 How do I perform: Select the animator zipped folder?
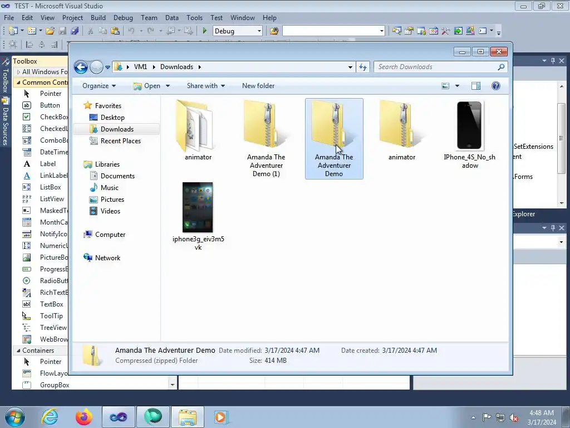(402, 130)
